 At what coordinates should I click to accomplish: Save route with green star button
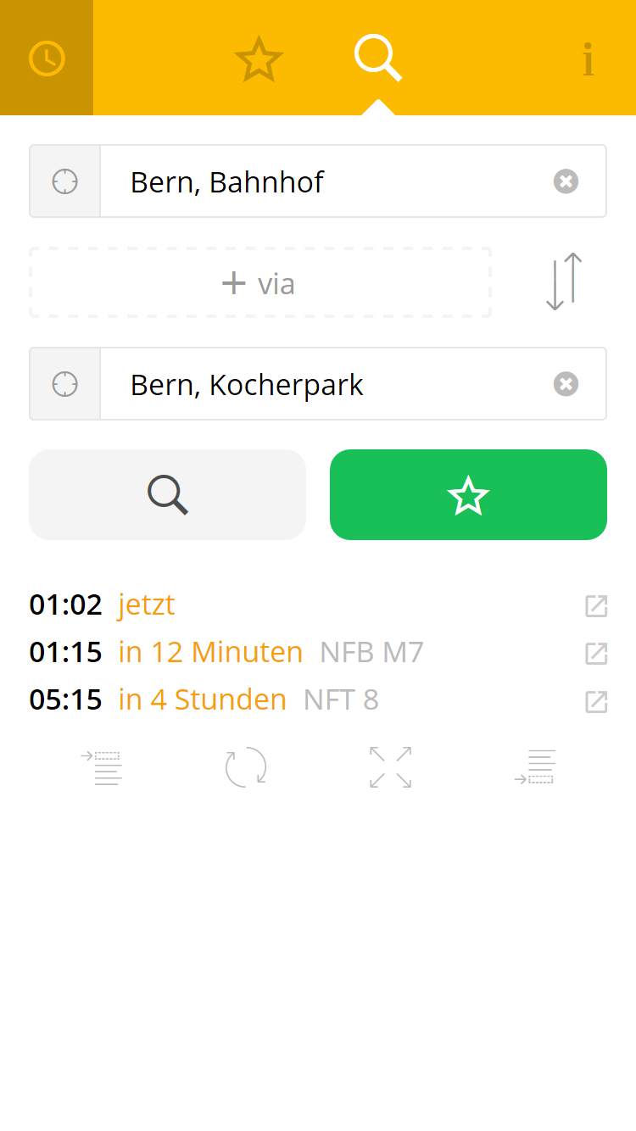point(468,495)
